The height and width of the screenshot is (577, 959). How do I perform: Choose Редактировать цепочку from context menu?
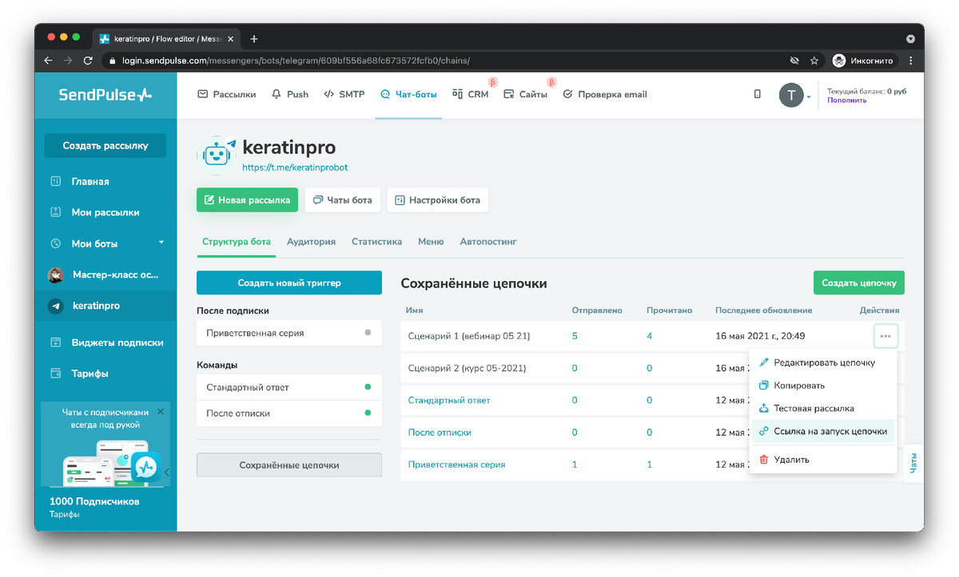point(822,362)
